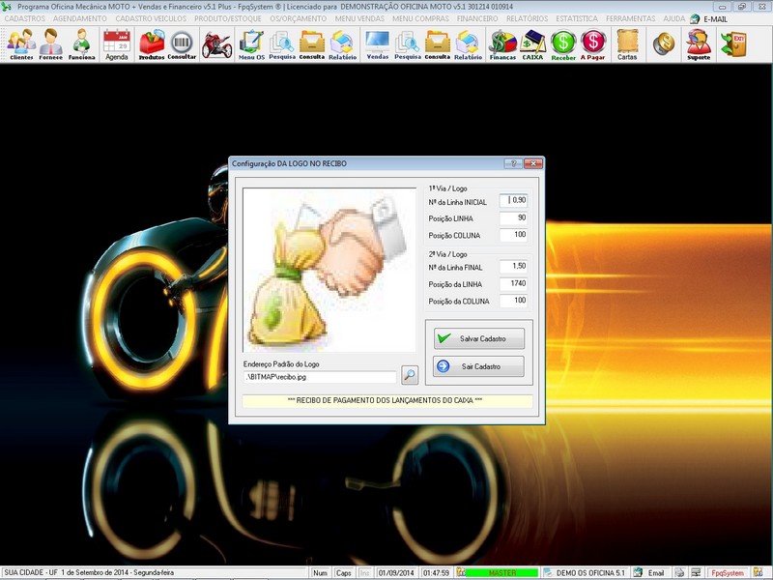Click the Endereço Padrão do Logo field
This screenshot has height=580, width=773.
pyautogui.click(x=319, y=376)
